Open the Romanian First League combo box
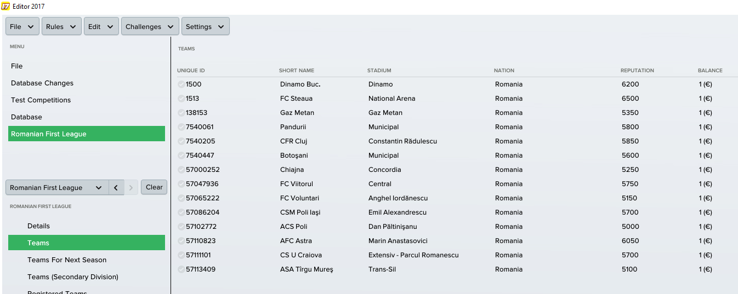This screenshot has width=738, height=294. click(57, 188)
